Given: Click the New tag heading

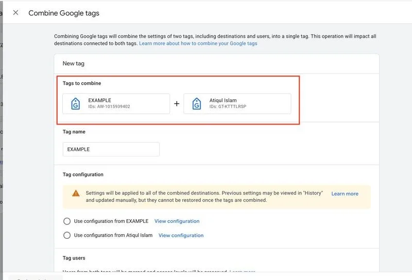Looking at the screenshot, I should [x=73, y=63].
